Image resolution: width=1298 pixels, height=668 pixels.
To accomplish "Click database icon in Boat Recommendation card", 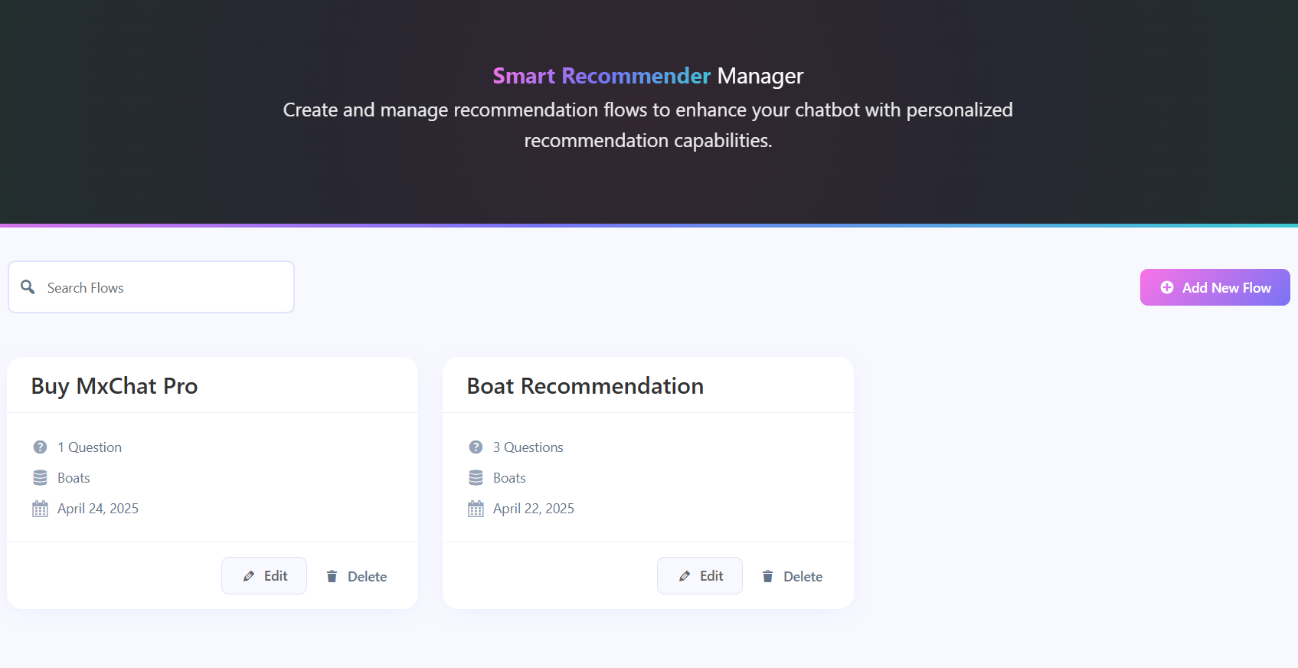I will tap(476, 477).
